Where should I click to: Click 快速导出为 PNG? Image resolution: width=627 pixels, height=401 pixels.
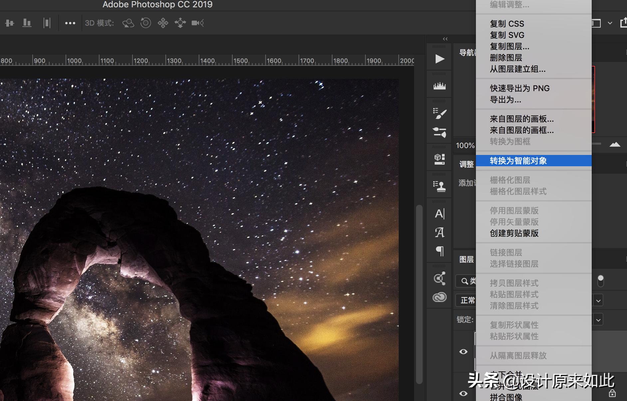[x=519, y=88]
